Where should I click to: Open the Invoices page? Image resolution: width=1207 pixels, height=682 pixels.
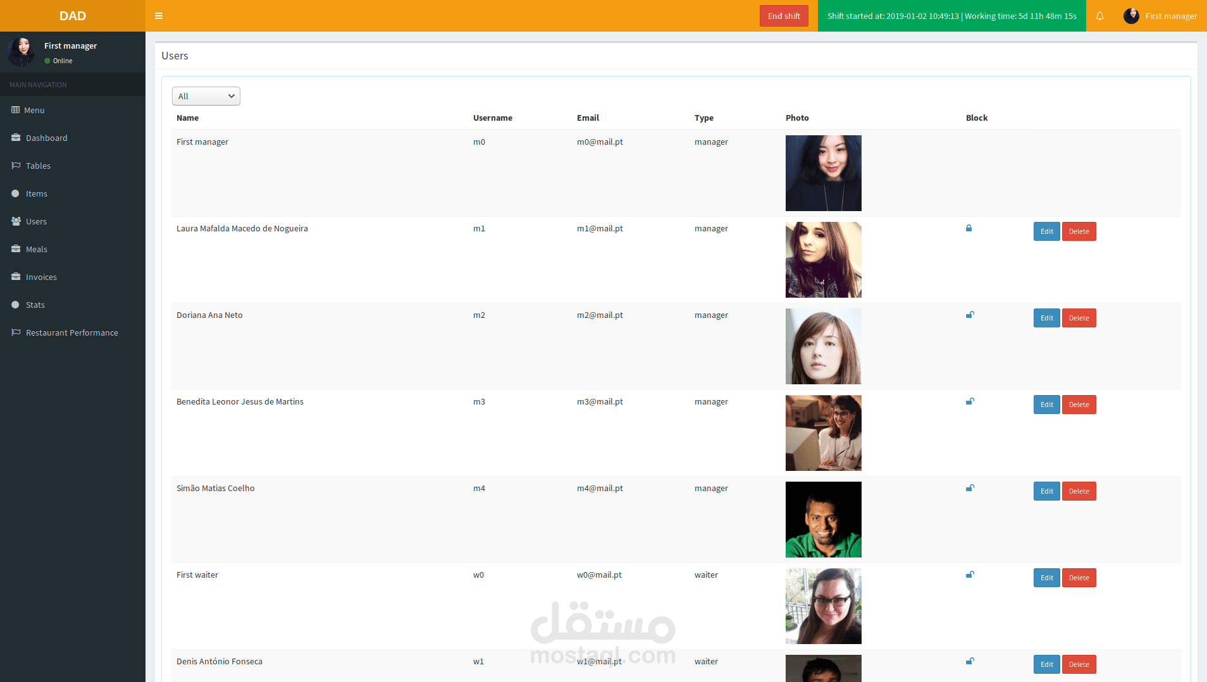click(73, 277)
